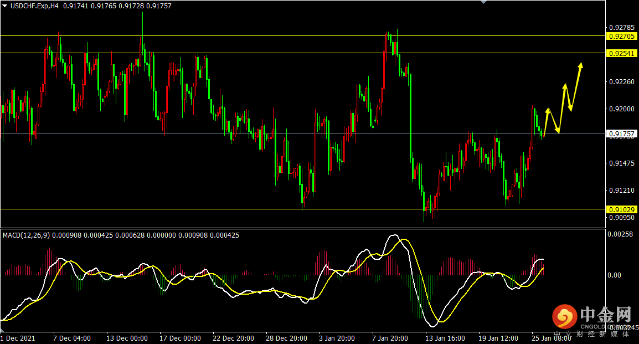639x344 pixels.
Task: Click the 0.91741 open value in the header
Action: pyautogui.click(x=75, y=6)
